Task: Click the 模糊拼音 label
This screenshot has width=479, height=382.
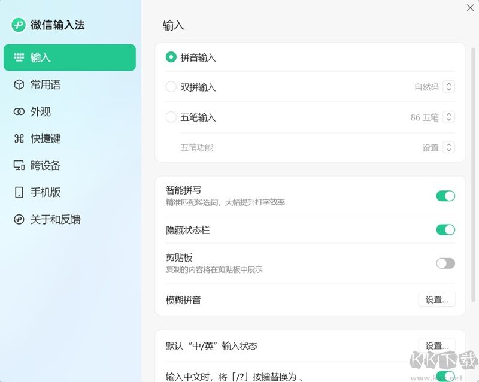Action: tap(183, 300)
